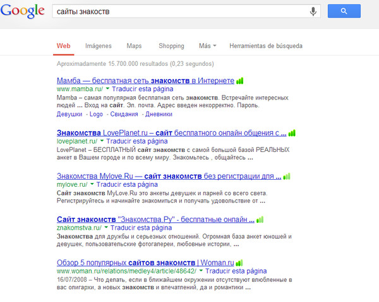Expand dropdown arrow beside mylove.ru/
Viewport: 379px width, 302px height.
(92, 184)
